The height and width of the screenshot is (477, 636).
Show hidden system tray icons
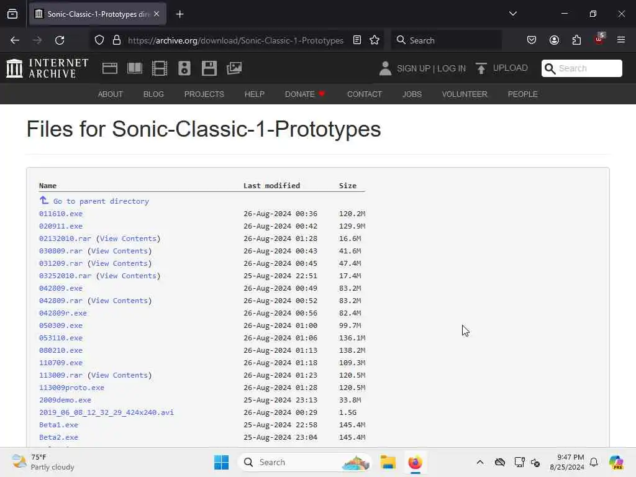pos(480,462)
